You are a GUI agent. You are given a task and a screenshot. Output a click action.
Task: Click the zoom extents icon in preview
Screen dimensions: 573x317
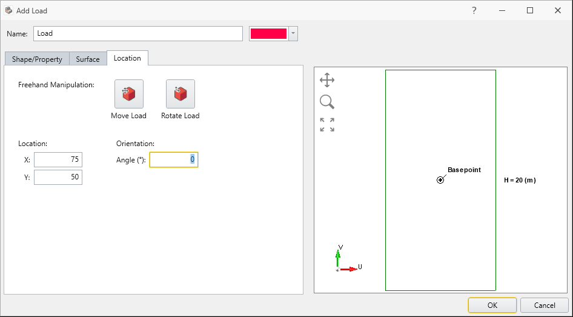click(x=327, y=125)
